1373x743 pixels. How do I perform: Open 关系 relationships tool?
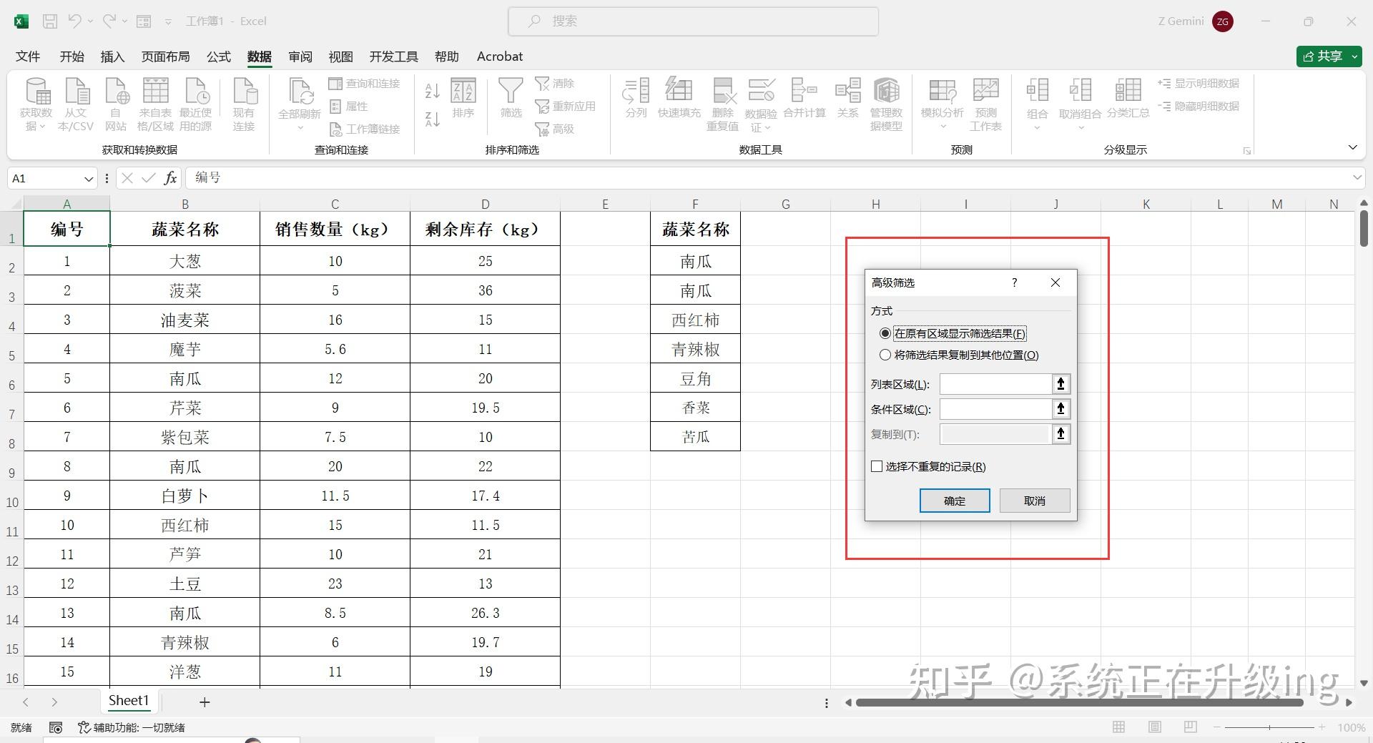click(848, 98)
